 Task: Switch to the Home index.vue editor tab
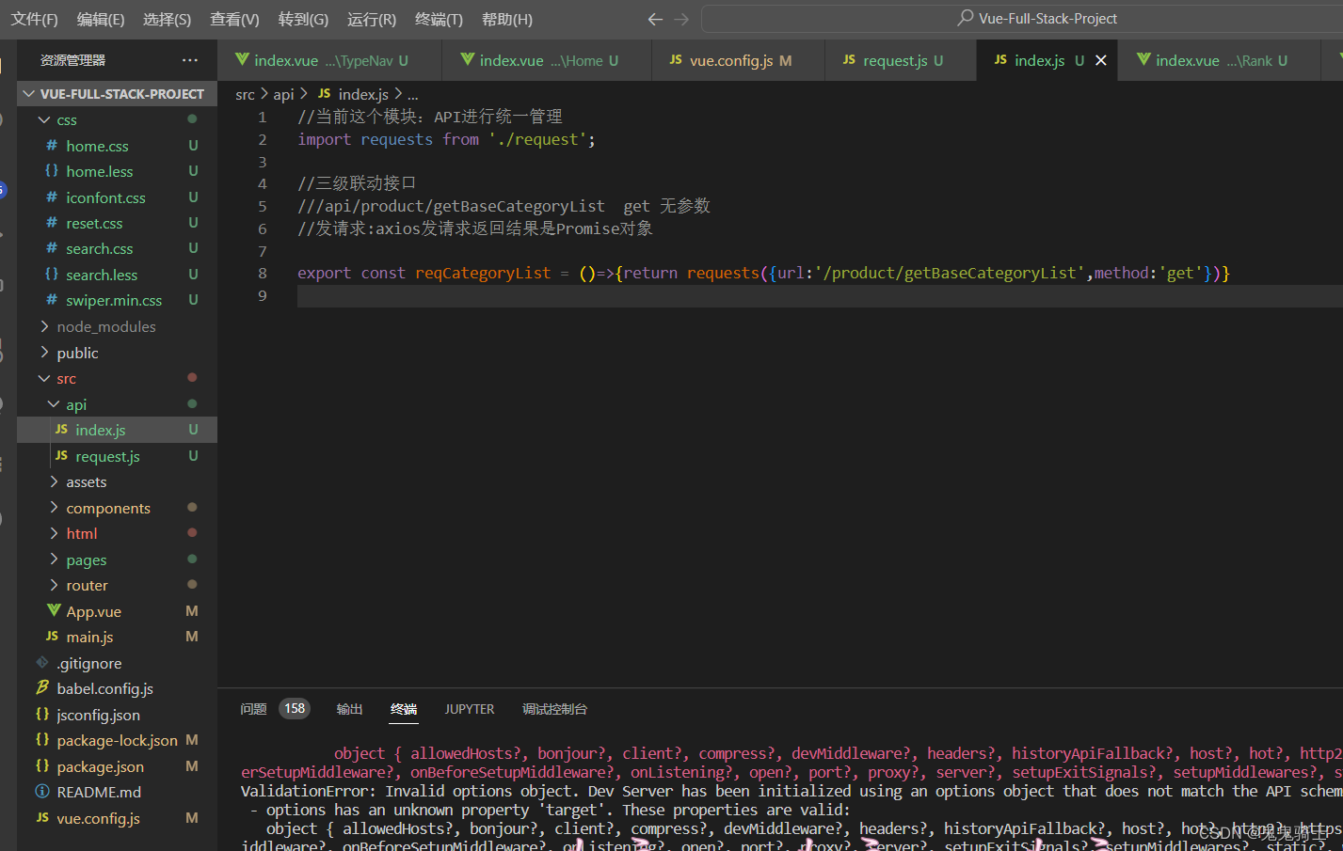click(547, 60)
